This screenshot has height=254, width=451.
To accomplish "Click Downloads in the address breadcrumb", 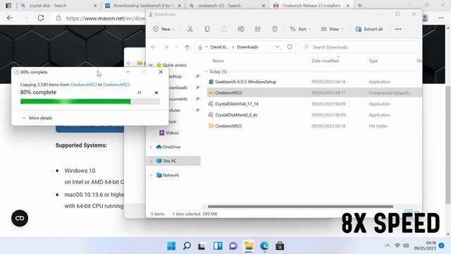I will click(247, 47).
